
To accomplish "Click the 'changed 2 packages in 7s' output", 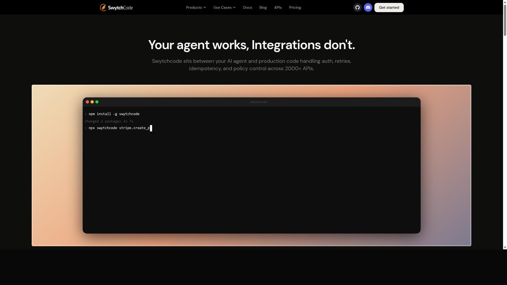I will pos(109,121).
